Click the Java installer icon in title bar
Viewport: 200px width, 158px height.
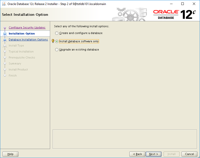[x=4, y=4]
